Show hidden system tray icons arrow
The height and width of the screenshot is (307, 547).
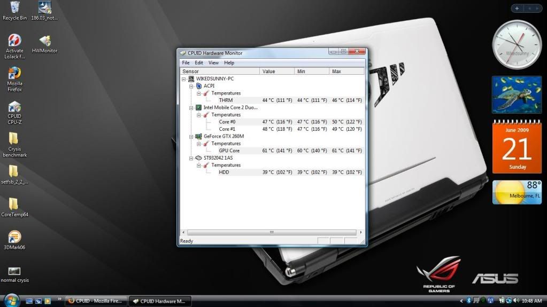click(x=461, y=301)
